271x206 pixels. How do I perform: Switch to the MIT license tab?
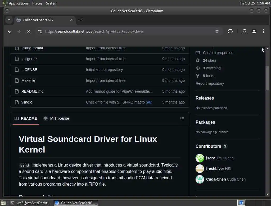(56, 118)
